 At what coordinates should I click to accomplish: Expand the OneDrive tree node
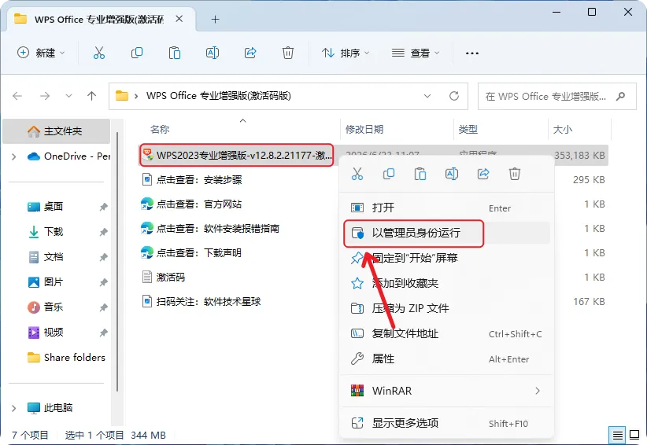pos(14,156)
